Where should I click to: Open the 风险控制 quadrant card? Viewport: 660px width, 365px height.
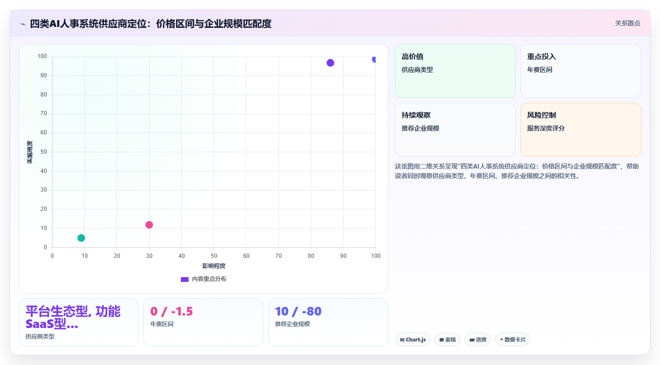(x=581, y=130)
